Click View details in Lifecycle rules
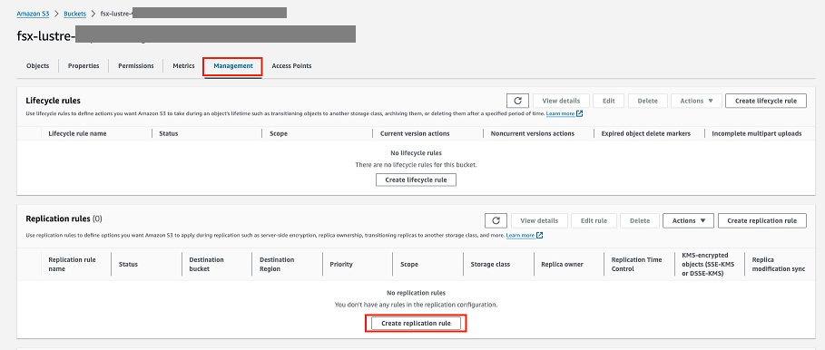 click(560, 101)
